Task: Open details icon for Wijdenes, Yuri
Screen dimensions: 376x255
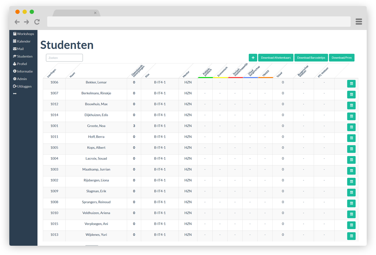Action: [x=351, y=236]
